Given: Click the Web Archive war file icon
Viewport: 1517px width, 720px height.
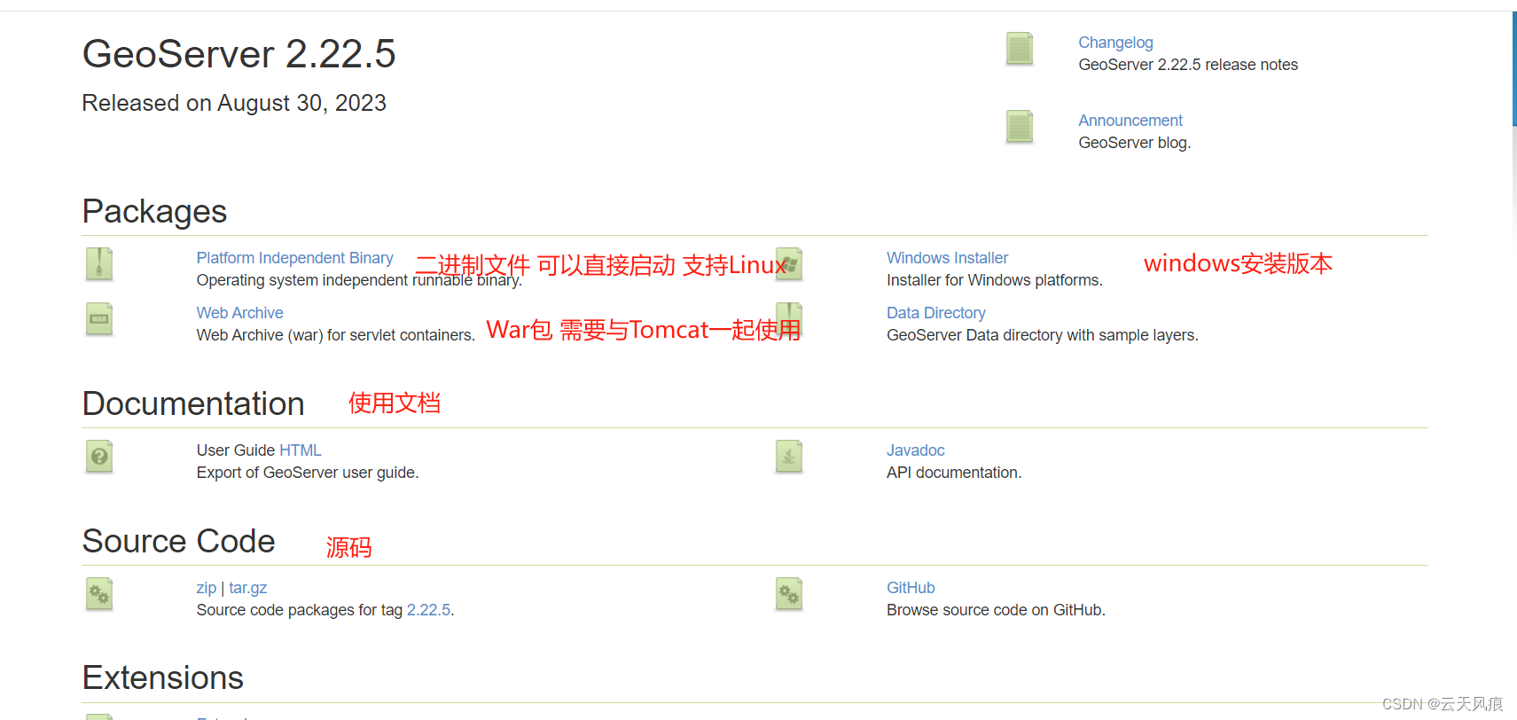Looking at the screenshot, I should [x=98, y=319].
